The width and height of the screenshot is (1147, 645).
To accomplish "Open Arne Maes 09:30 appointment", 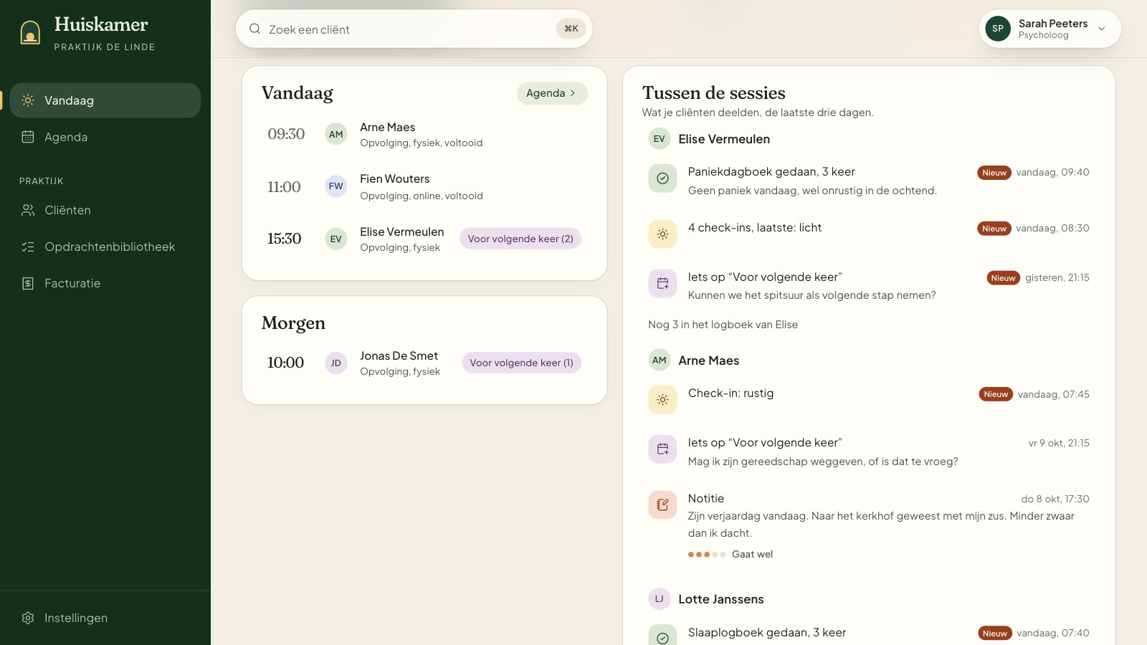I will (424, 135).
